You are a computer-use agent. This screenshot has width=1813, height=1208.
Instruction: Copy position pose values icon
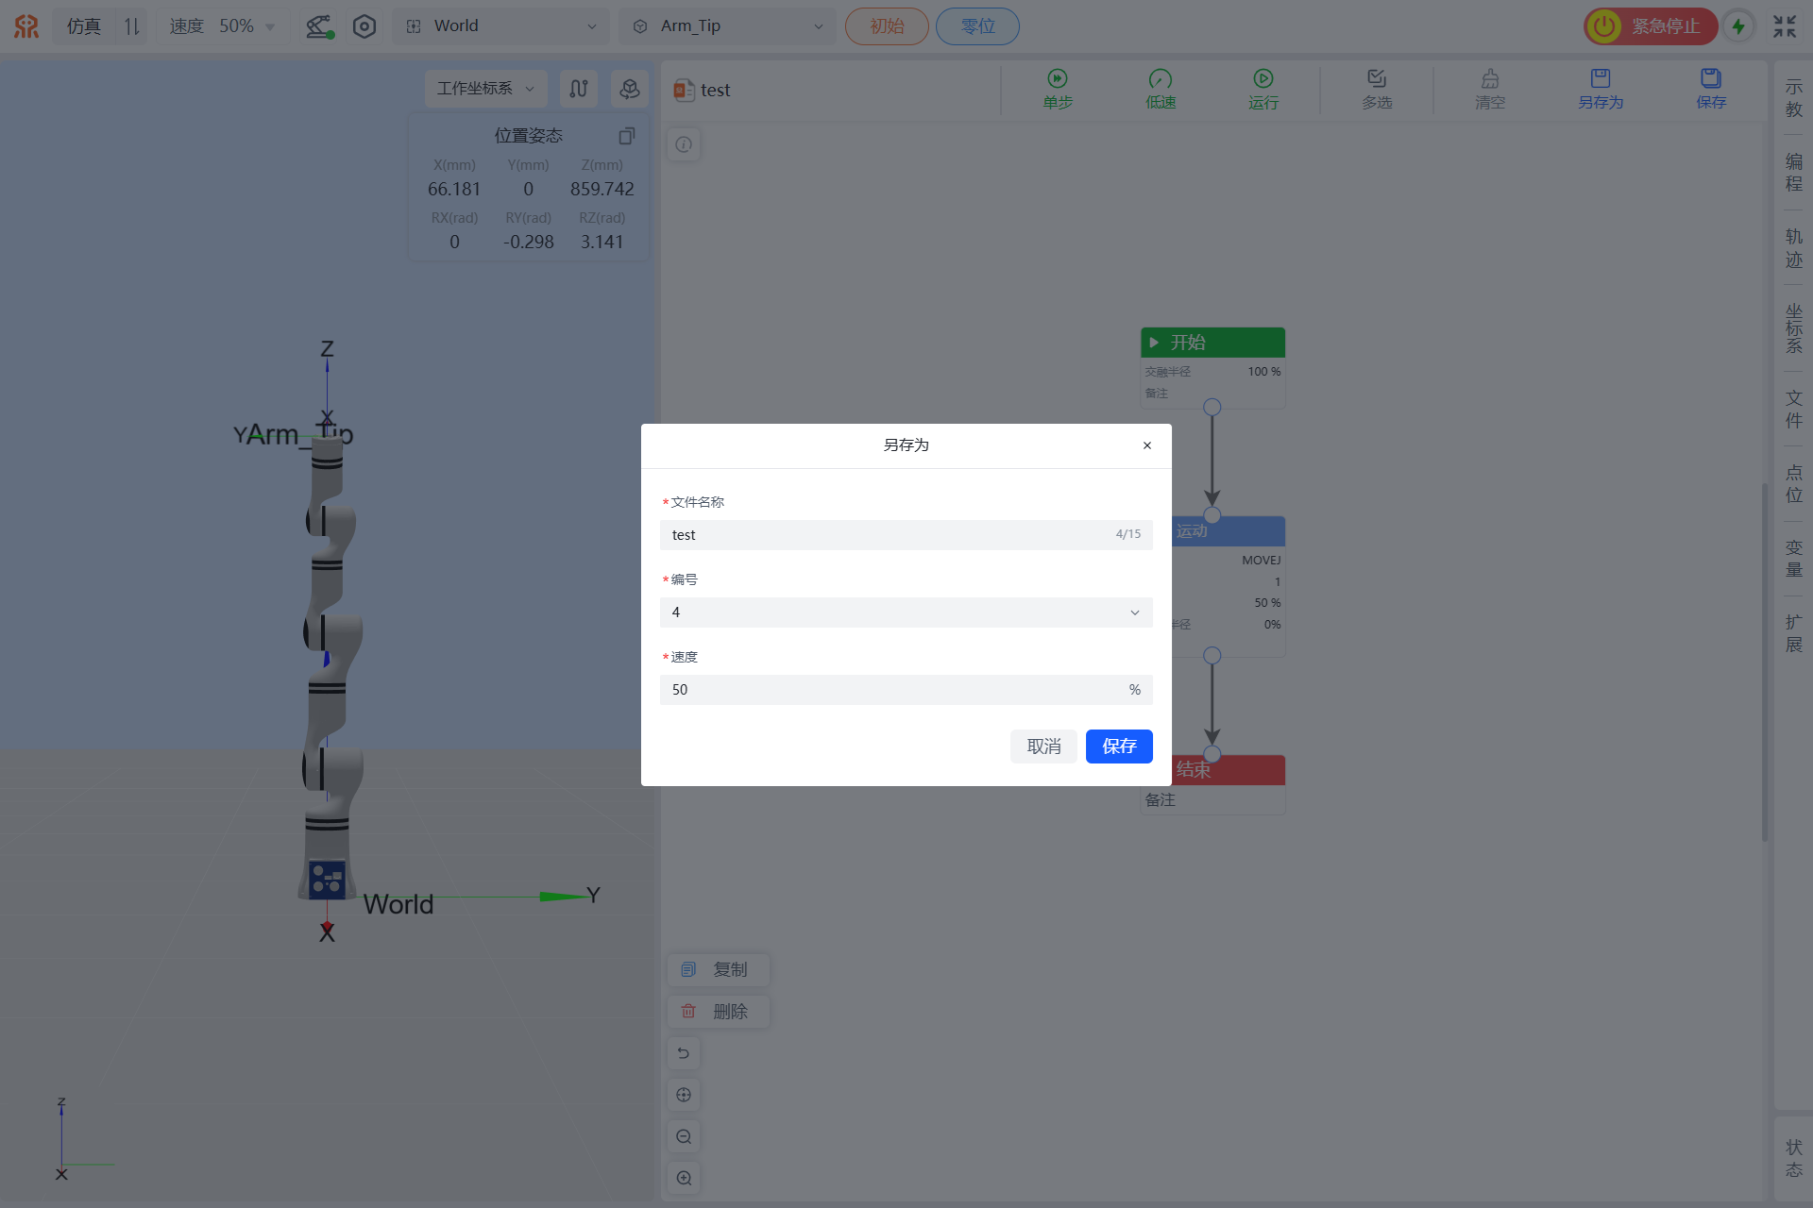(x=626, y=136)
